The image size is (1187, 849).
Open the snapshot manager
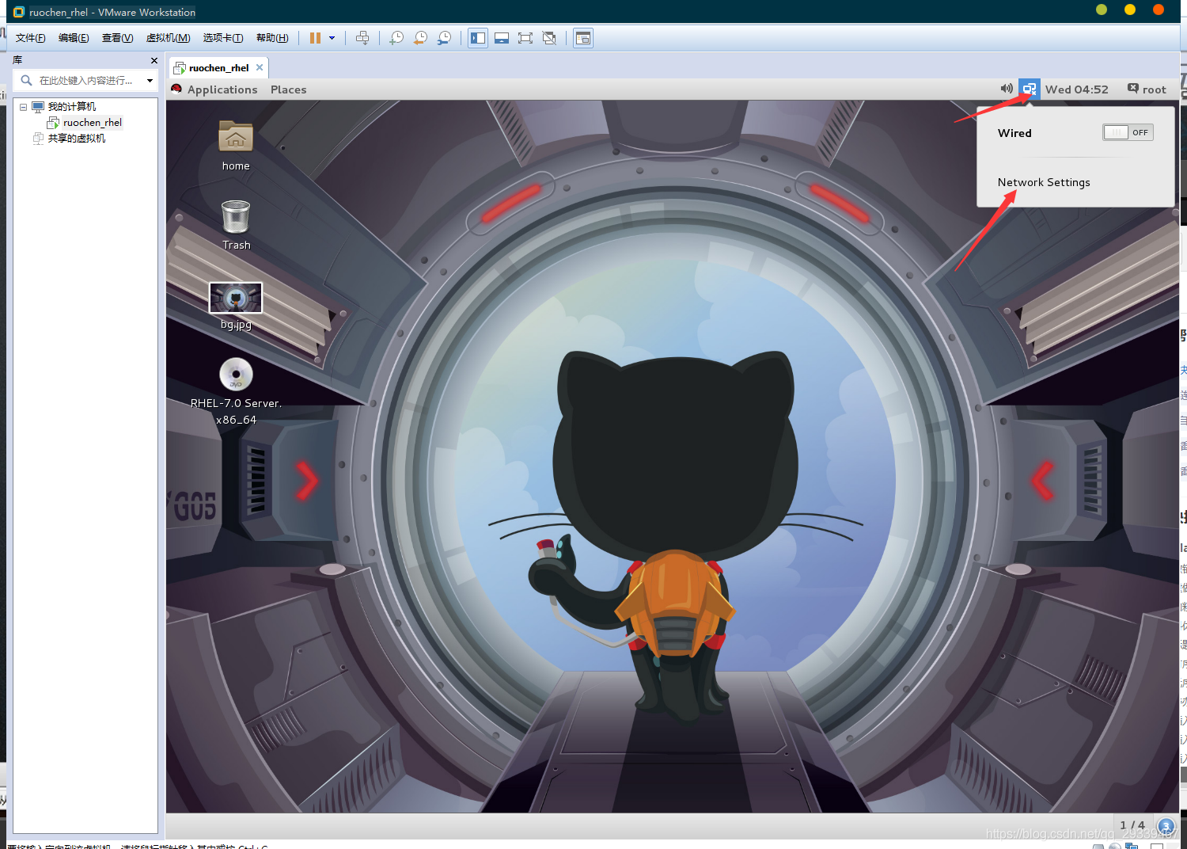pyautogui.click(x=445, y=38)
